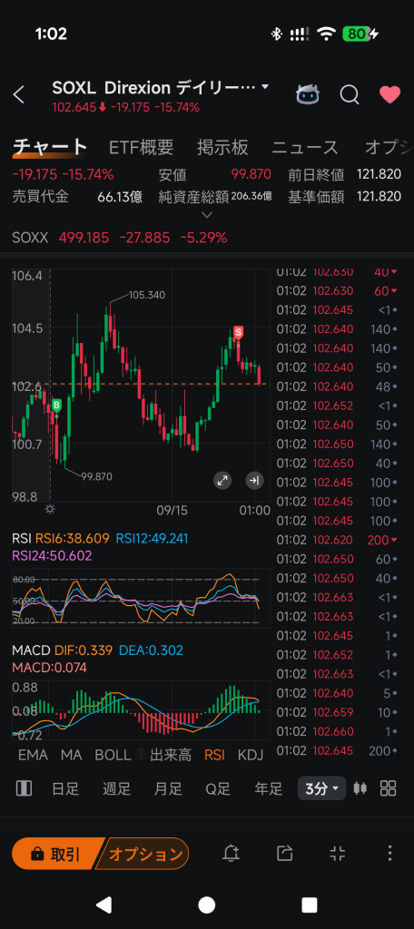Screen dimensions: 414x929
Task: Tap the trade row with volume 200▼
Action: pyautogui.click(x=338, y=540)
